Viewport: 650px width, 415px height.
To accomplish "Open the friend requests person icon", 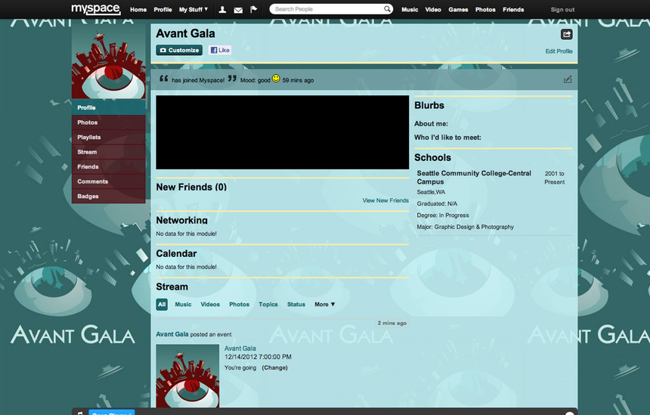I will click(x=223, y=10).
